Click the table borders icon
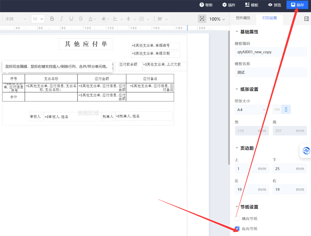311x236 pixels. point(142,19)
